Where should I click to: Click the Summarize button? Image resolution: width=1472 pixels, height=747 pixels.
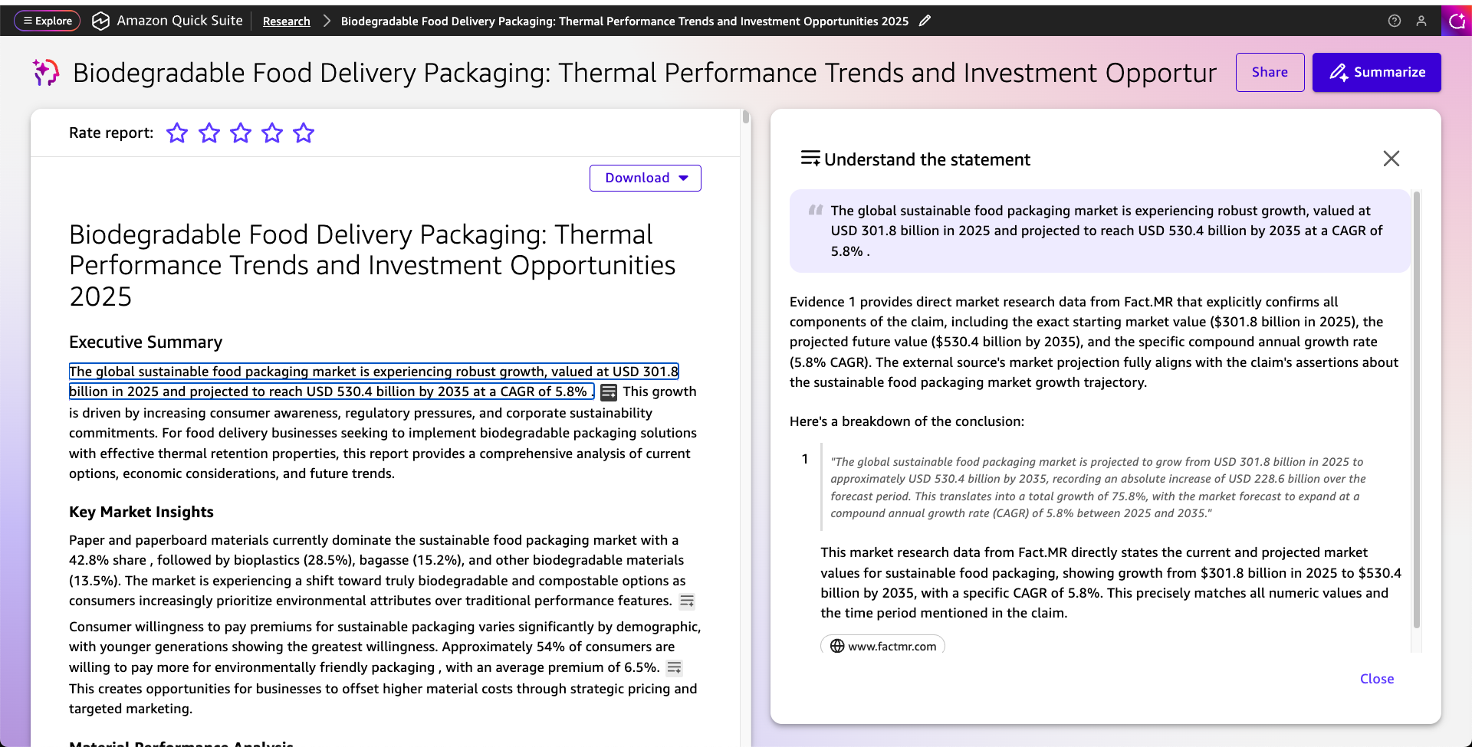(x=1376, y=72)
